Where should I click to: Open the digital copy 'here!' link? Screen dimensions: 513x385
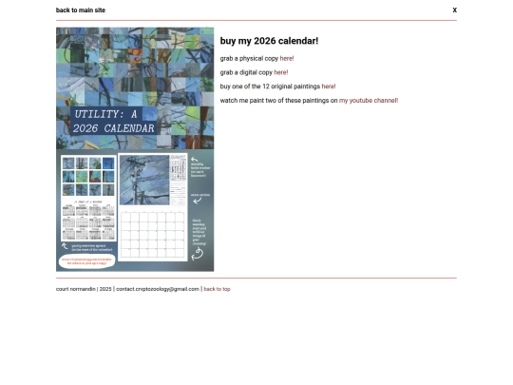point(280,72)
